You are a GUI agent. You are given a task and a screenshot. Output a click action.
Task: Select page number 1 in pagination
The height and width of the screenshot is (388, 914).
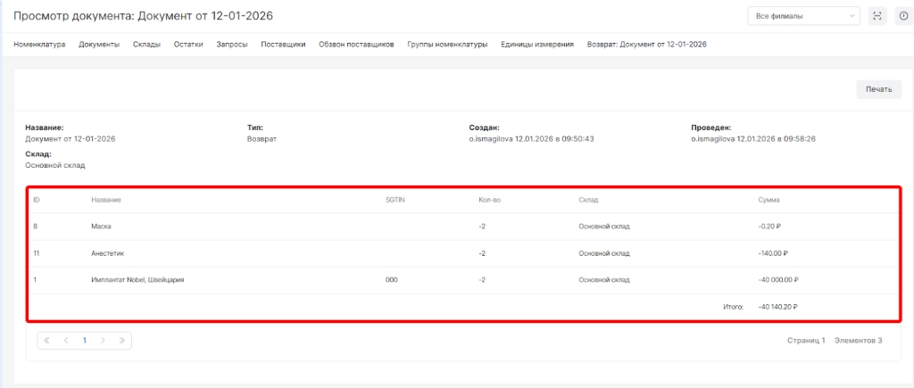point(85,340)
